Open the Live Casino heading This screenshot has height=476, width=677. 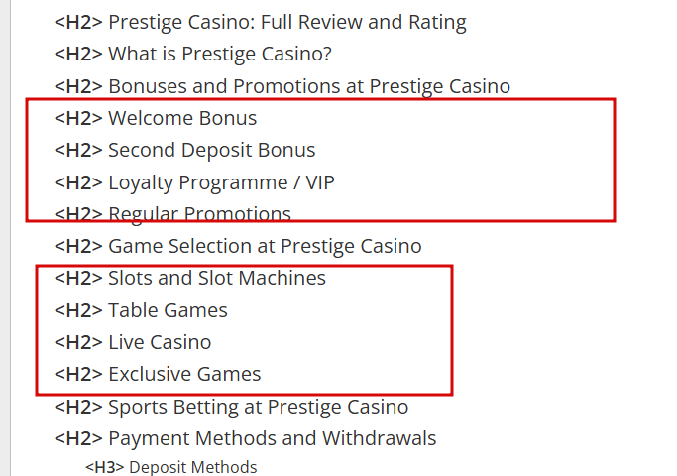point(160,342)
